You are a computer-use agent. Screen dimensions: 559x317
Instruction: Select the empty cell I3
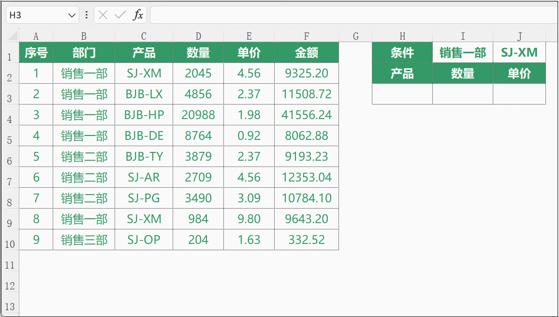[463, 94]
